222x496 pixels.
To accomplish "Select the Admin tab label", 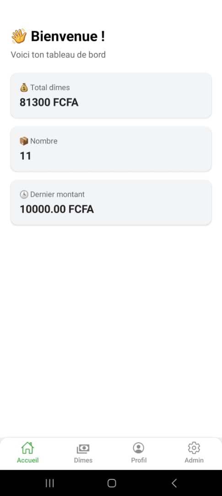I will click(194, 460).
